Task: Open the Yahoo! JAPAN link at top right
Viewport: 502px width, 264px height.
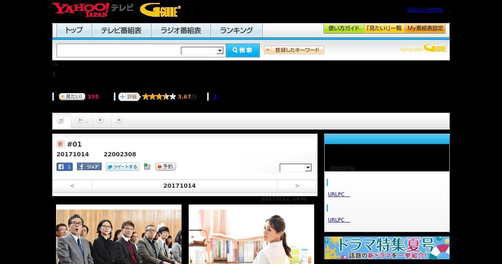Action: click(x=425, y=10)
